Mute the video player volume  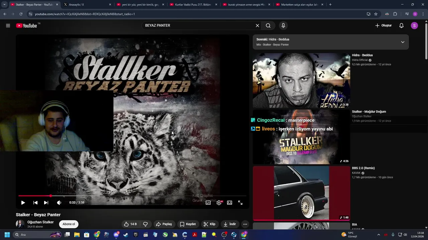coord(59,203)
